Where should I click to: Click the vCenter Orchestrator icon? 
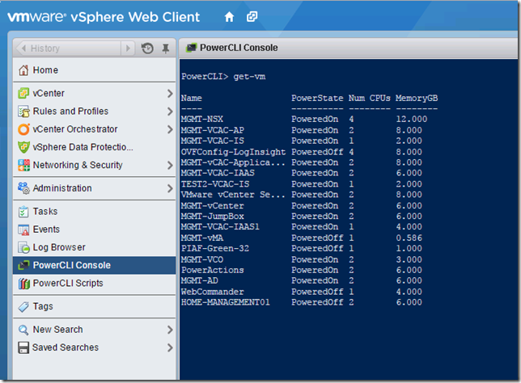tap(23, 129)
